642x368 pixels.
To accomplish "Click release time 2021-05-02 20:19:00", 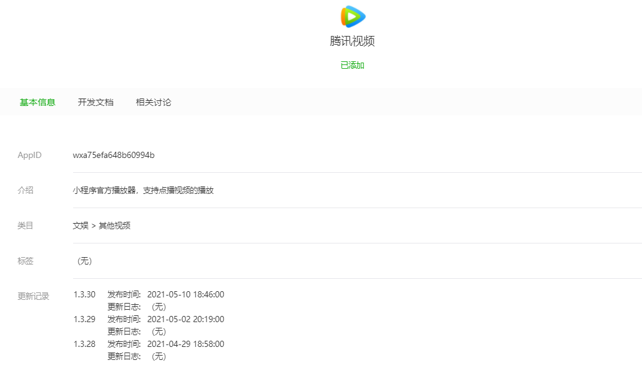I will [x=186, y=319].
